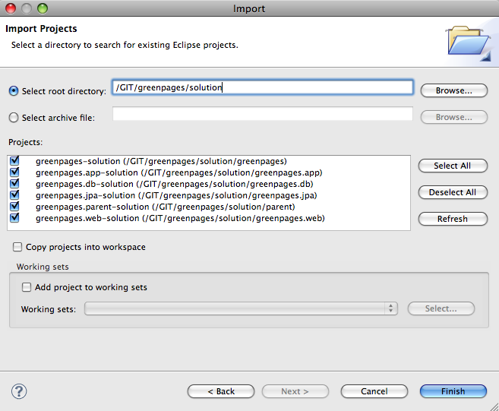
Task: Uncheck the greenpages.app-solution project checkbox
Action: tap(14, 172)
